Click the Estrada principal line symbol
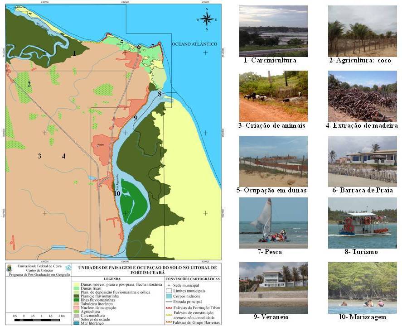Screen dimensions: 402x326 tap(169, 302)
